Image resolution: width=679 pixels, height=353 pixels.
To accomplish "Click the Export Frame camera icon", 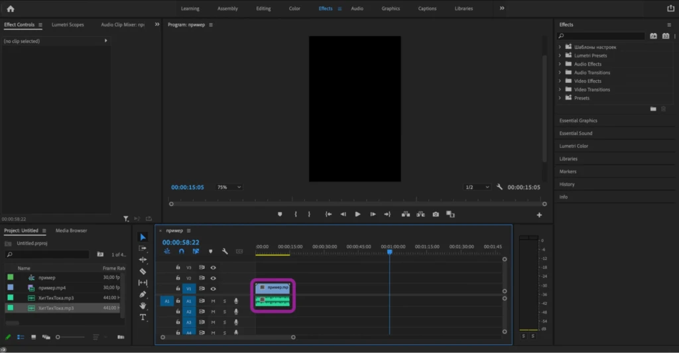I will click(436, 214).
